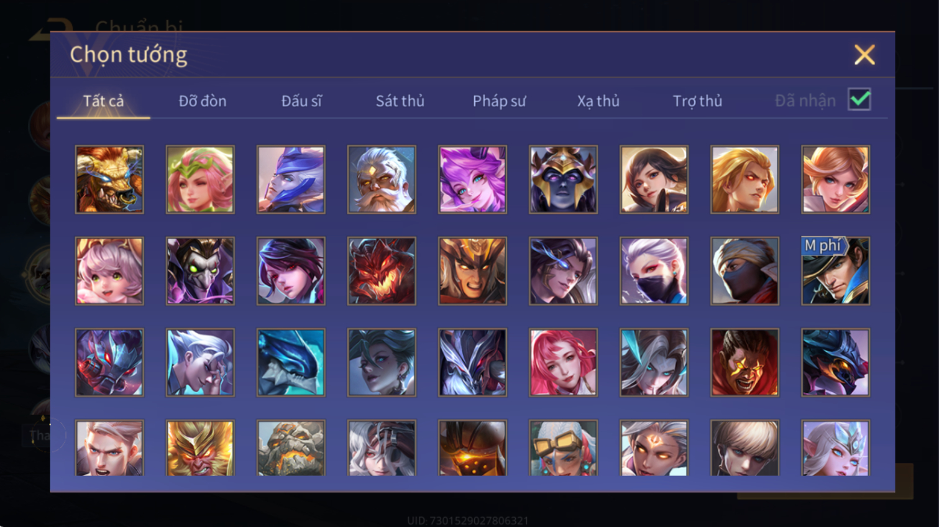The width and height of the screenshot is (939, 527).
Task: Choose the pink-haired hero with green leaf crown
Action: pos(200,180)
